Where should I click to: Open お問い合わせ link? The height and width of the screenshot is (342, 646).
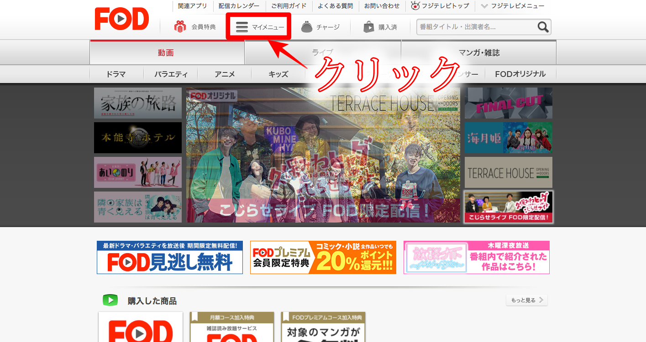coord(382,6)
